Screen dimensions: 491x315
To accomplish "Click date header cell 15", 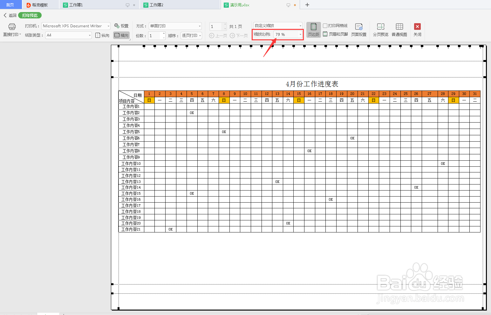I will 299,94.
